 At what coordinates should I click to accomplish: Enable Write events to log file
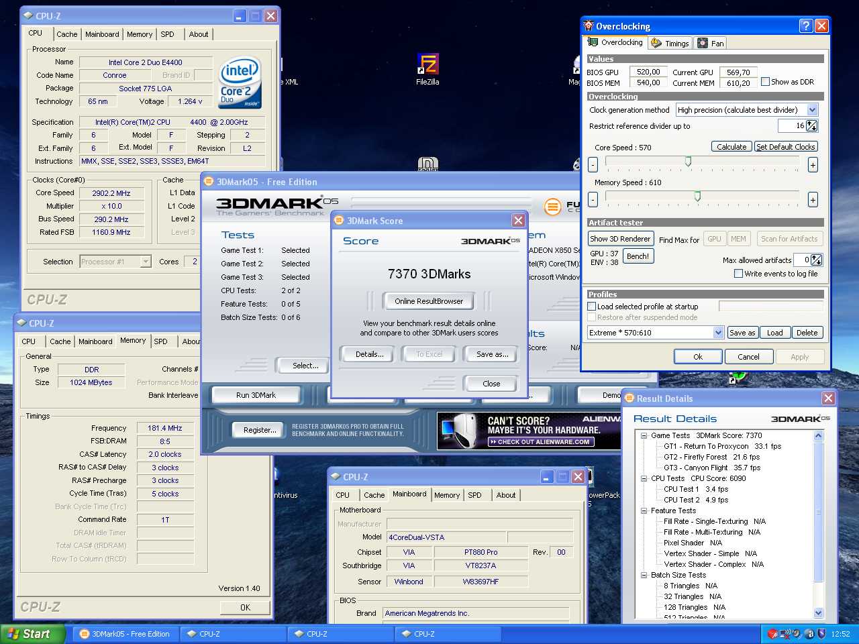click(x=738, y=274)
